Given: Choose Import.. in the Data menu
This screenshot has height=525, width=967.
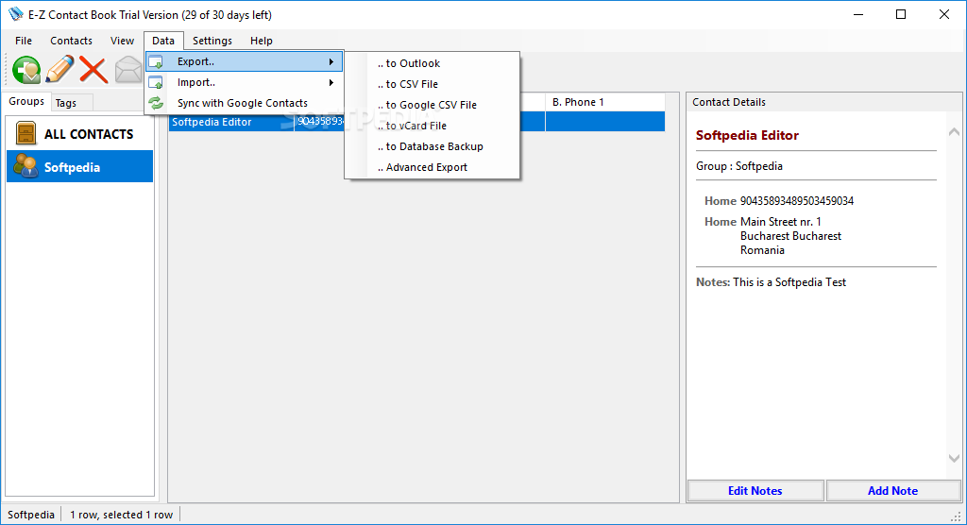Looking at the screenshot, I should point(245,83).
